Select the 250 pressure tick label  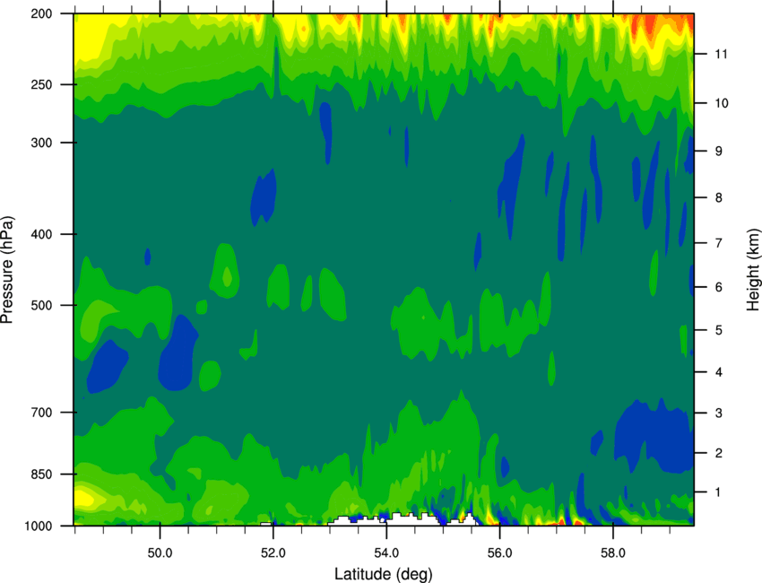(41, 84)
